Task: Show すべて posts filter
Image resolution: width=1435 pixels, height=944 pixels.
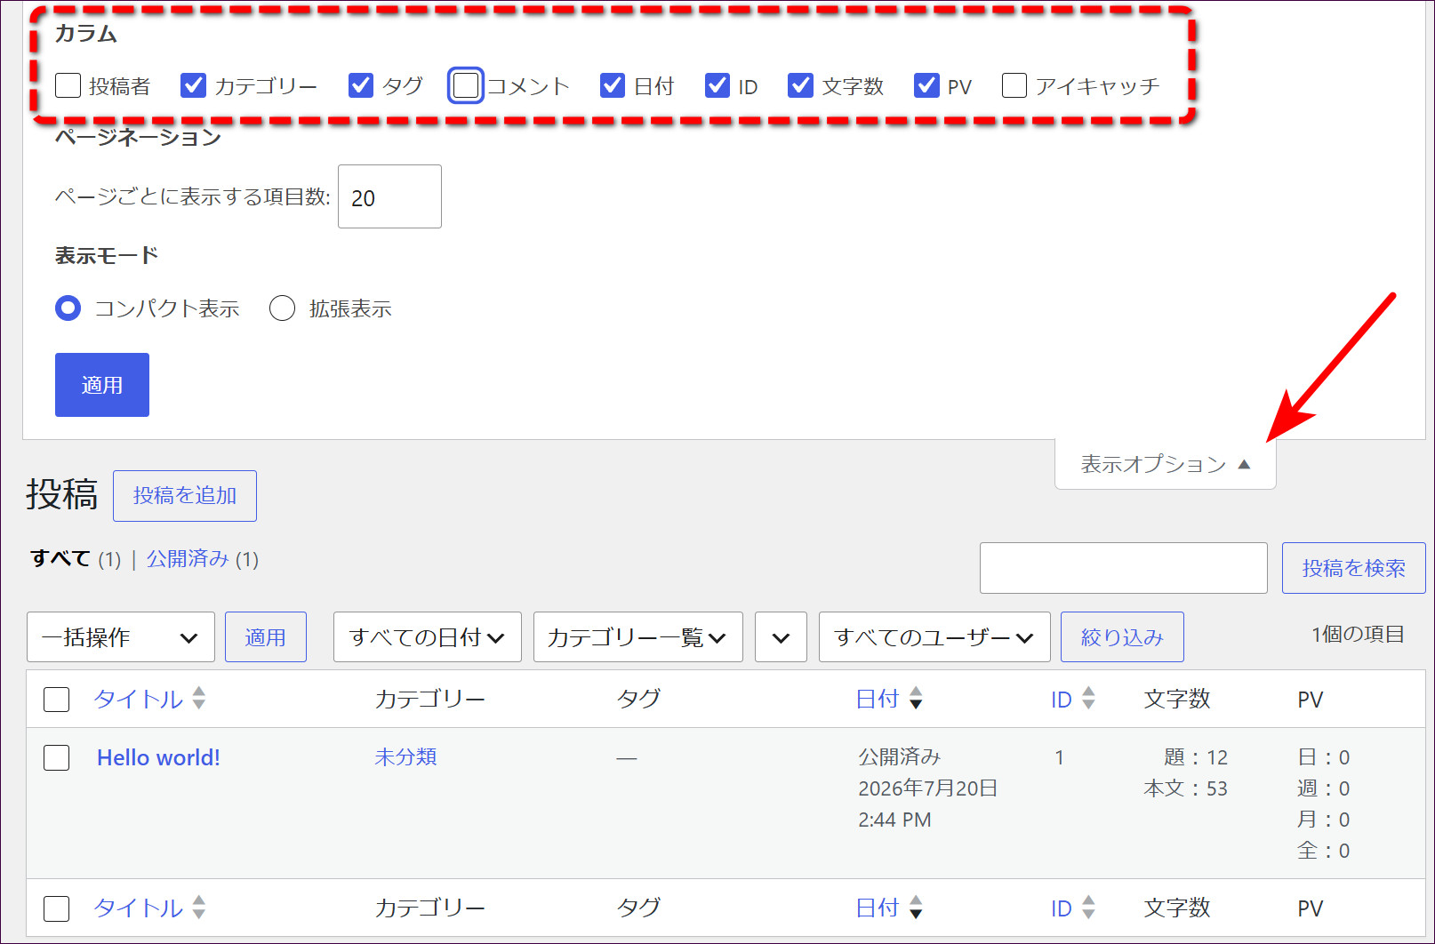Action: coord(60,558)
